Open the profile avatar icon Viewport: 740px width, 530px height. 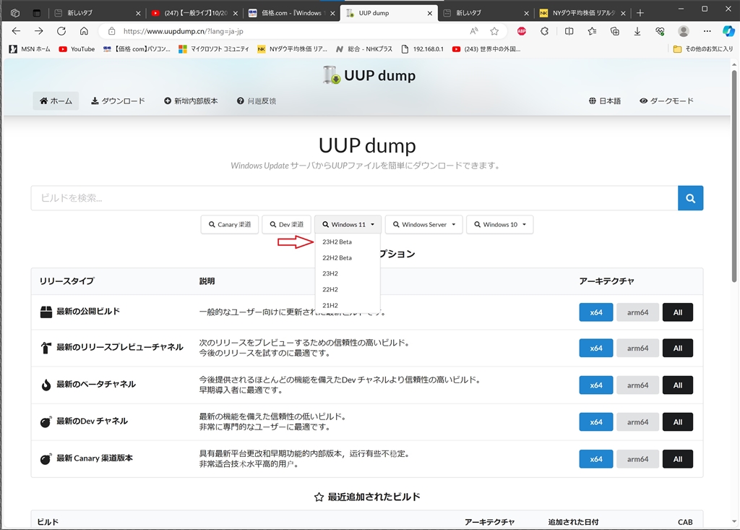[683, 31]
